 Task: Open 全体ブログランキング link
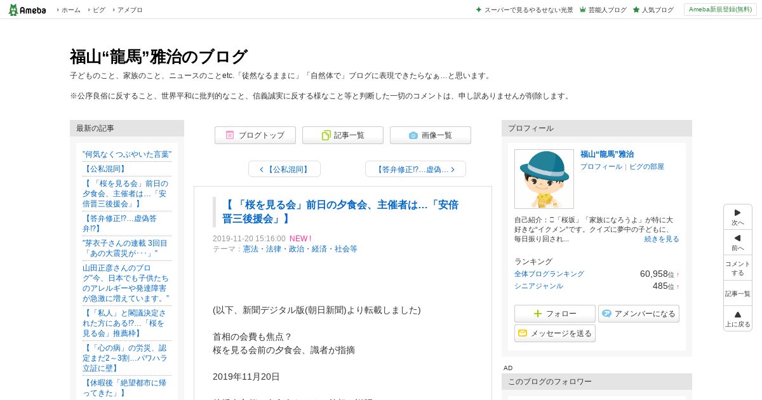(x=549, y=274)
